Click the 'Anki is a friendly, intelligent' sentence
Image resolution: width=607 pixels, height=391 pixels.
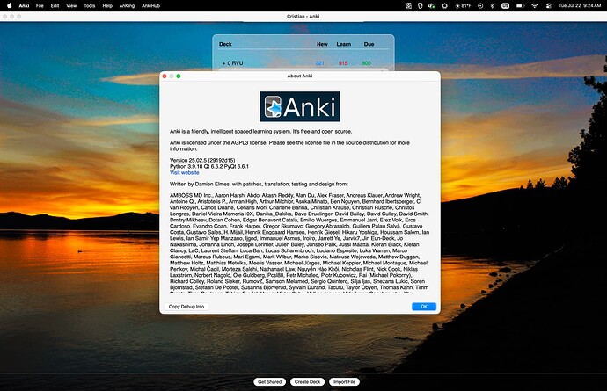(x=261, y=132)
